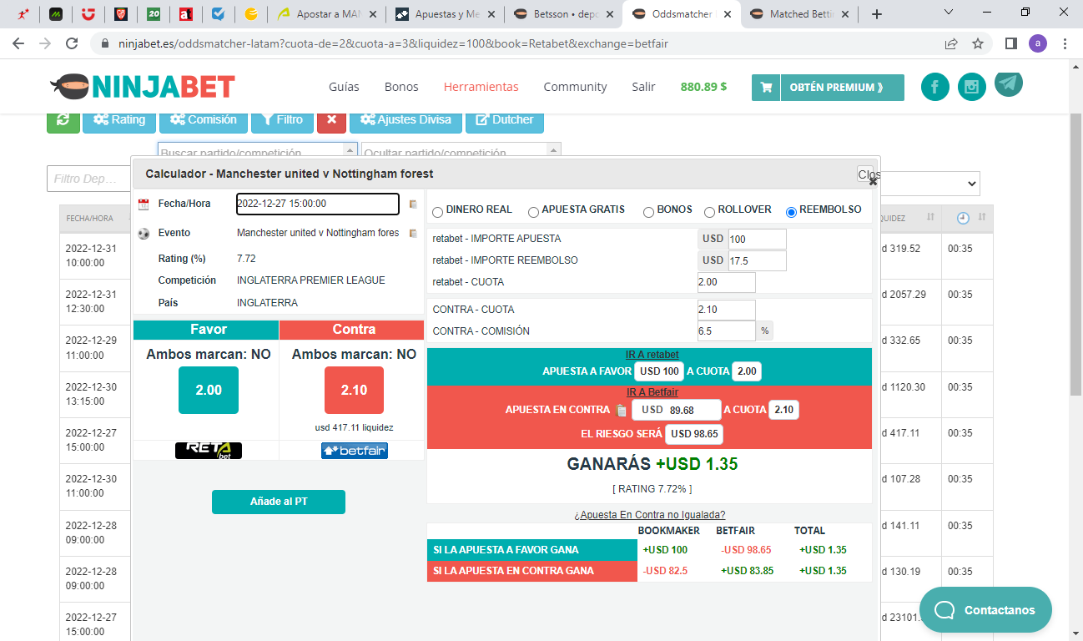The image size is (1083, 641).
Task: Open the Contactanos chat button
Action: point(985,610)
